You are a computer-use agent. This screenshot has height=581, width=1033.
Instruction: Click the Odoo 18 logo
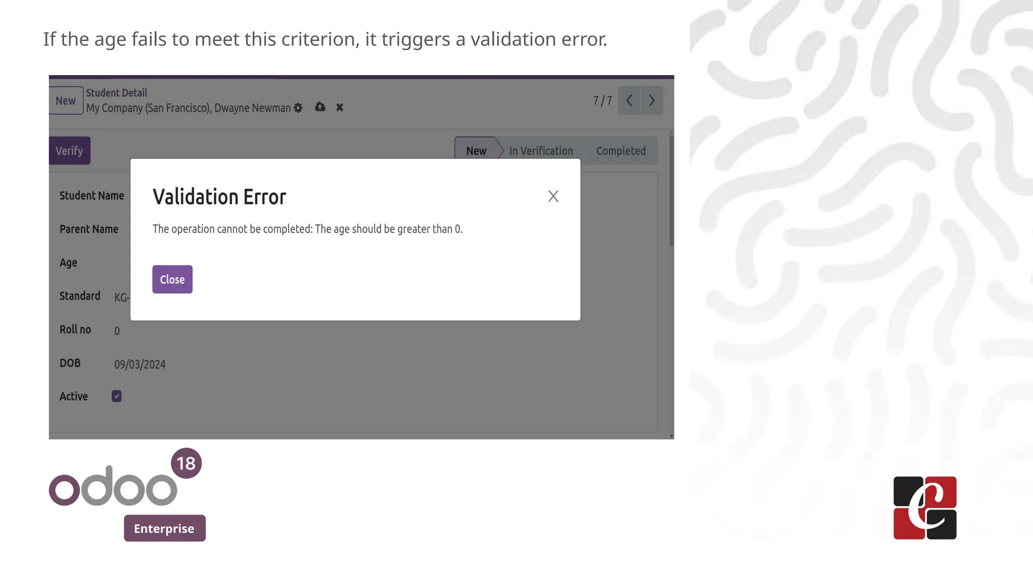tap(125, 478)
